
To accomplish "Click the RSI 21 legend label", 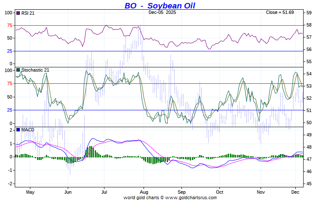I will tap(28, 13).
